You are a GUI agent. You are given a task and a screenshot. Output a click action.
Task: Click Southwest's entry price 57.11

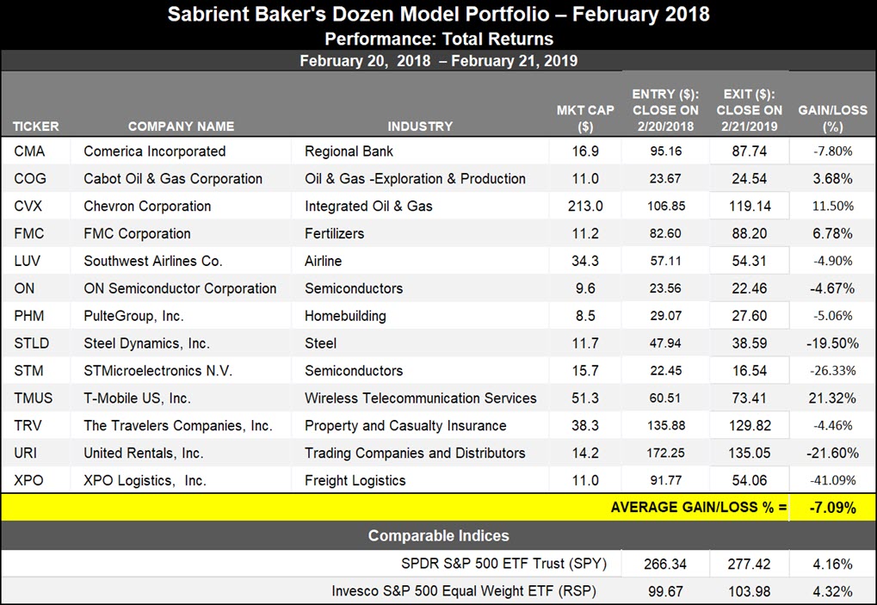665,261
